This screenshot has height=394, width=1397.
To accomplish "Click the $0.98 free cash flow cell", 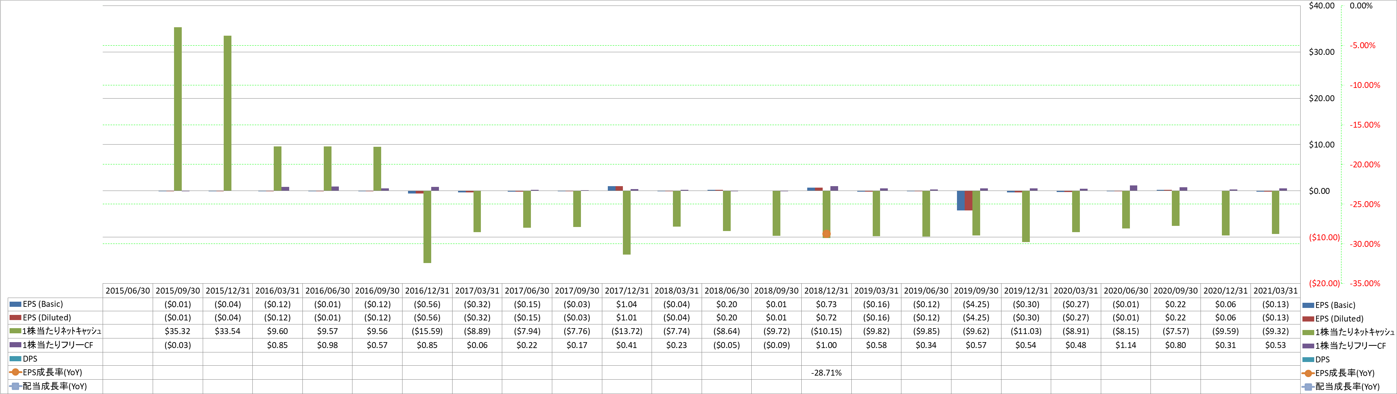I will click(327, 345).
